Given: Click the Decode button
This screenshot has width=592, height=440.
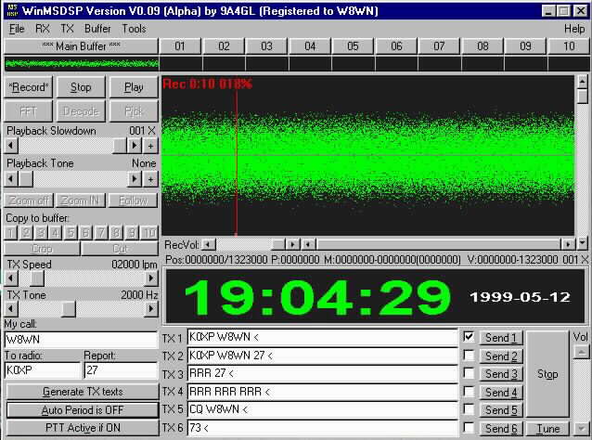Looking at the screenshot, I should [x=81, y=111].
